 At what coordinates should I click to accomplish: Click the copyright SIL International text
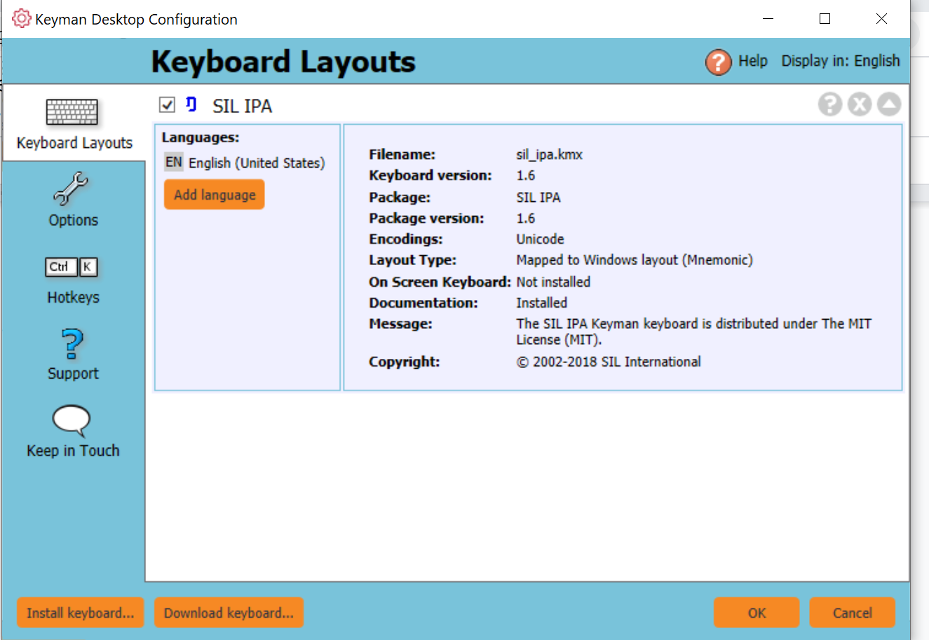[609, 362]
